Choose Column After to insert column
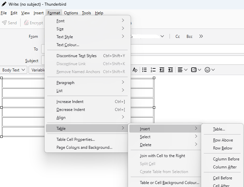Image resolution: width=244 pixels, height=187 pixels. [225, 167]
